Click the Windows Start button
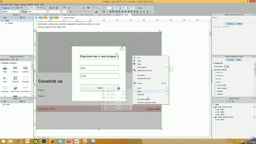This screenshot has height=144, width=256. [x=3, y=141]
